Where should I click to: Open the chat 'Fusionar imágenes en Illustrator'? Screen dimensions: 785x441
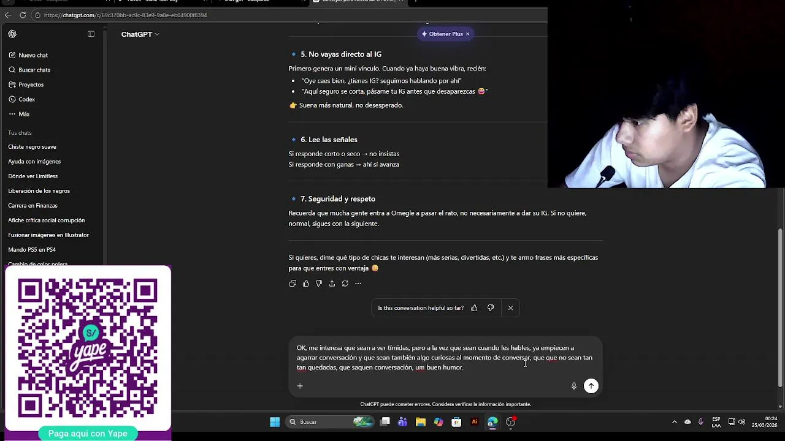(48, 235)
